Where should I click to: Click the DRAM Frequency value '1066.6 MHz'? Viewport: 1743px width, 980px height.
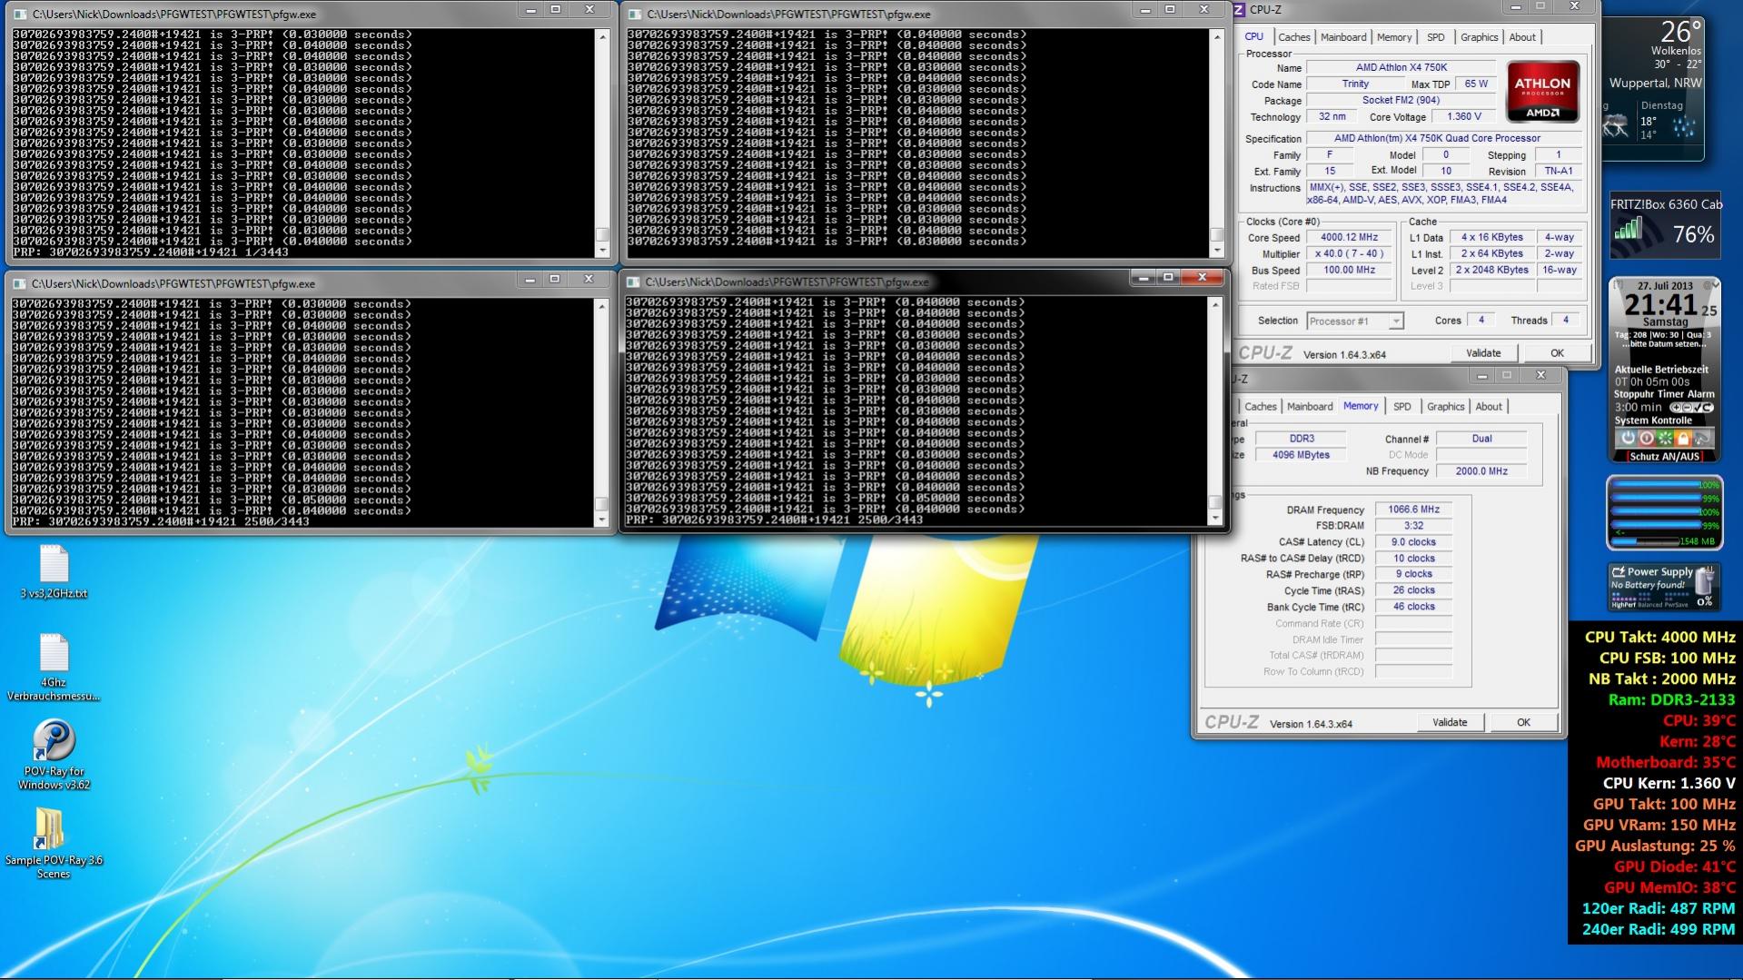point(1413,510)
